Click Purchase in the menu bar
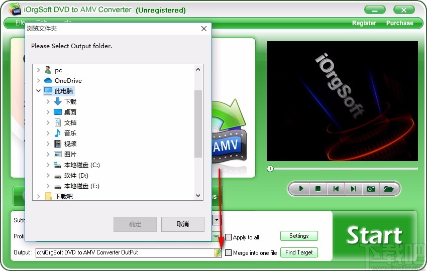427x271 pixels. click(x=399, y=23)
